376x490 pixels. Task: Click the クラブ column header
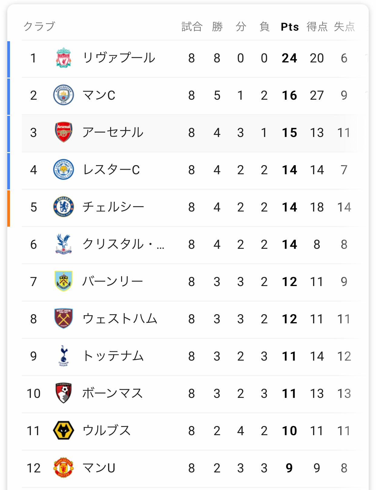(39, 26)
